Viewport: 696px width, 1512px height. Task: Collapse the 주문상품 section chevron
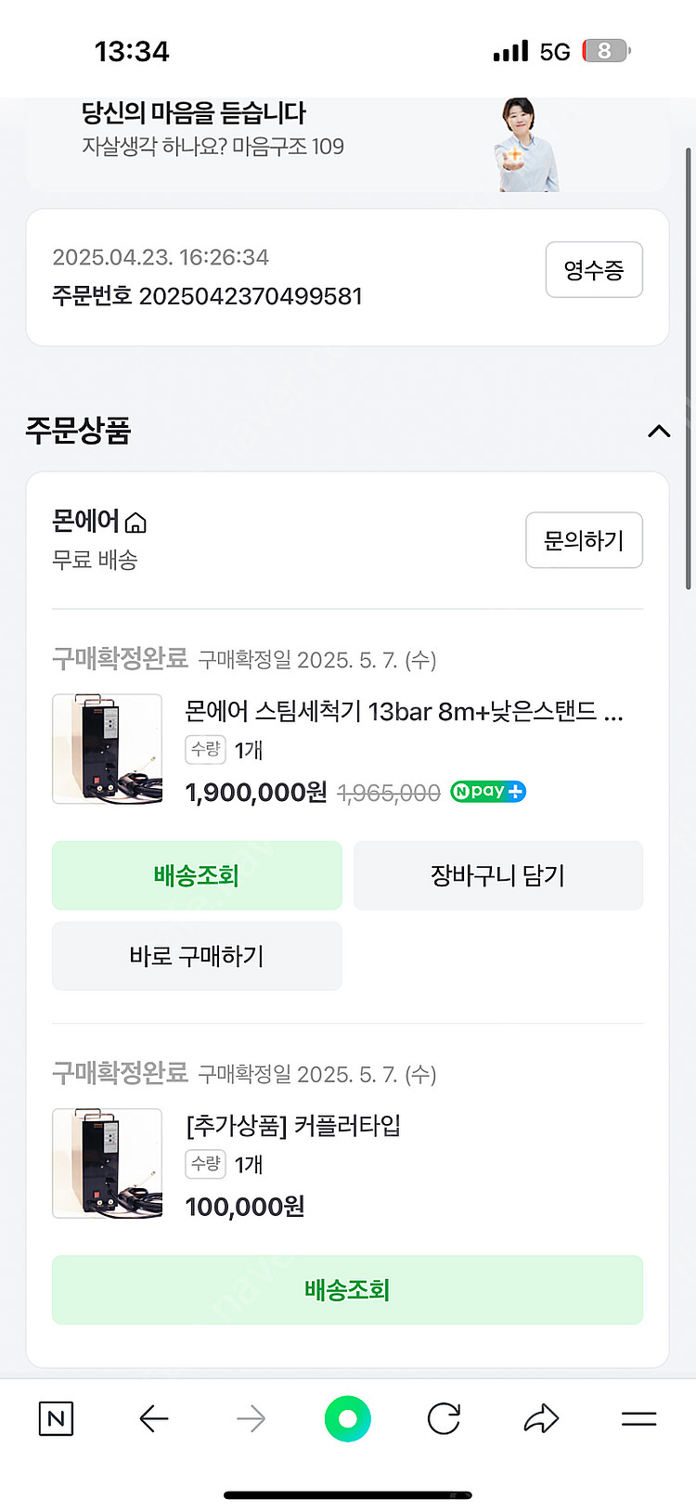click(x=659, y=431)
